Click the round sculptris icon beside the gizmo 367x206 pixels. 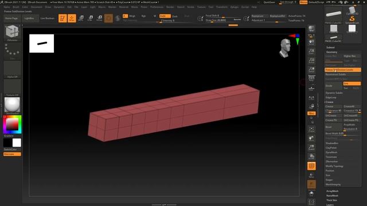(x=118, y=18)
